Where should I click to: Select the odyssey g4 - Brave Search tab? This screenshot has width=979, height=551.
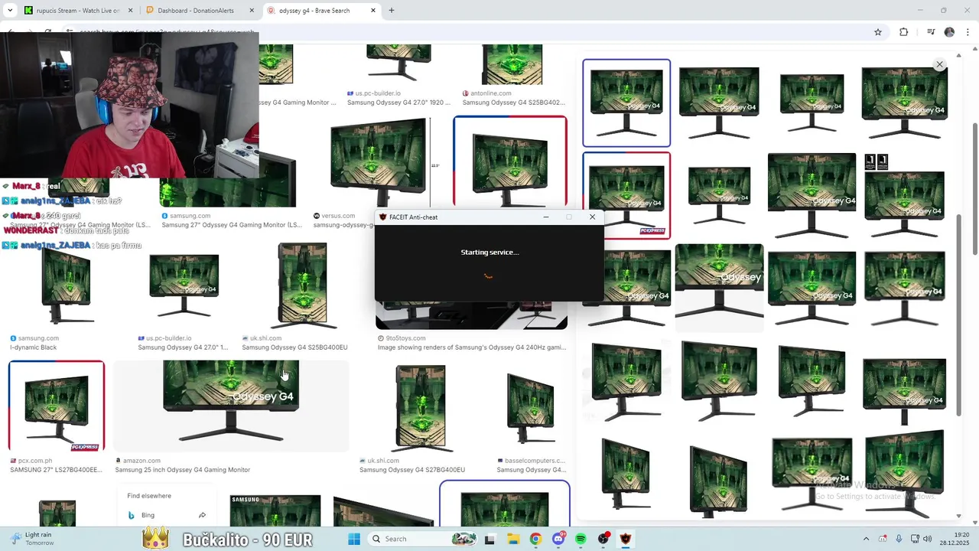point(322,11)
